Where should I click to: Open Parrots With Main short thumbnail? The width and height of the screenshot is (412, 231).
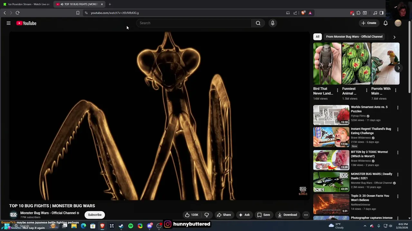[x=385, y=64]
